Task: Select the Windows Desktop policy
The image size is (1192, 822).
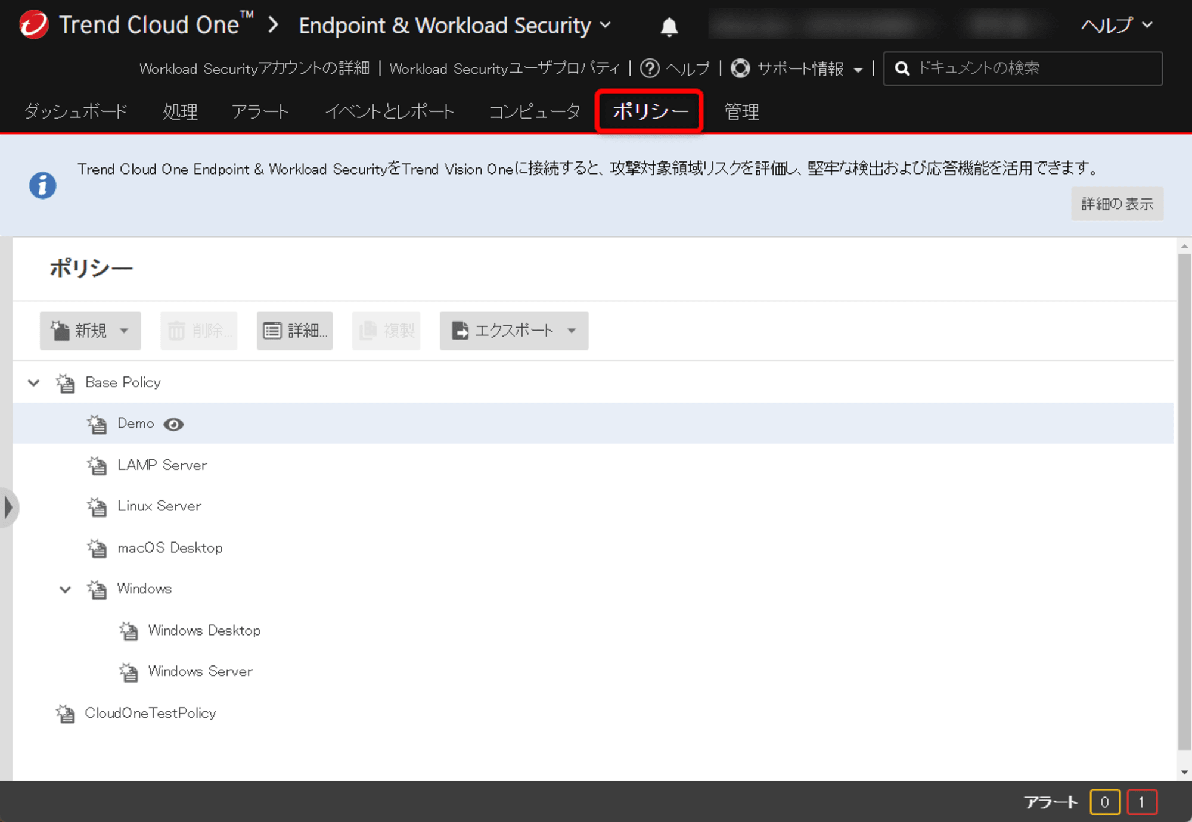Action: click(x=204, y=630)
